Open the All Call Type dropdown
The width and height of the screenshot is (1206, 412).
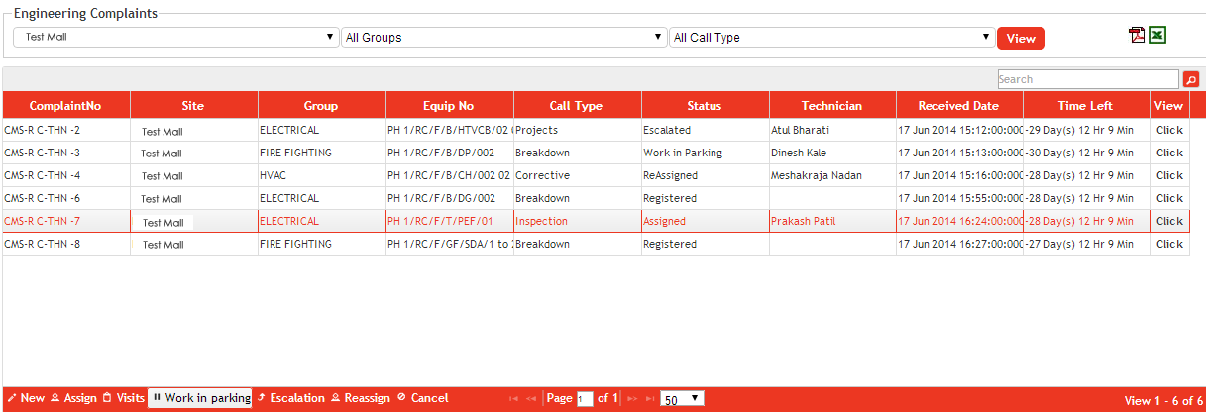831,37
